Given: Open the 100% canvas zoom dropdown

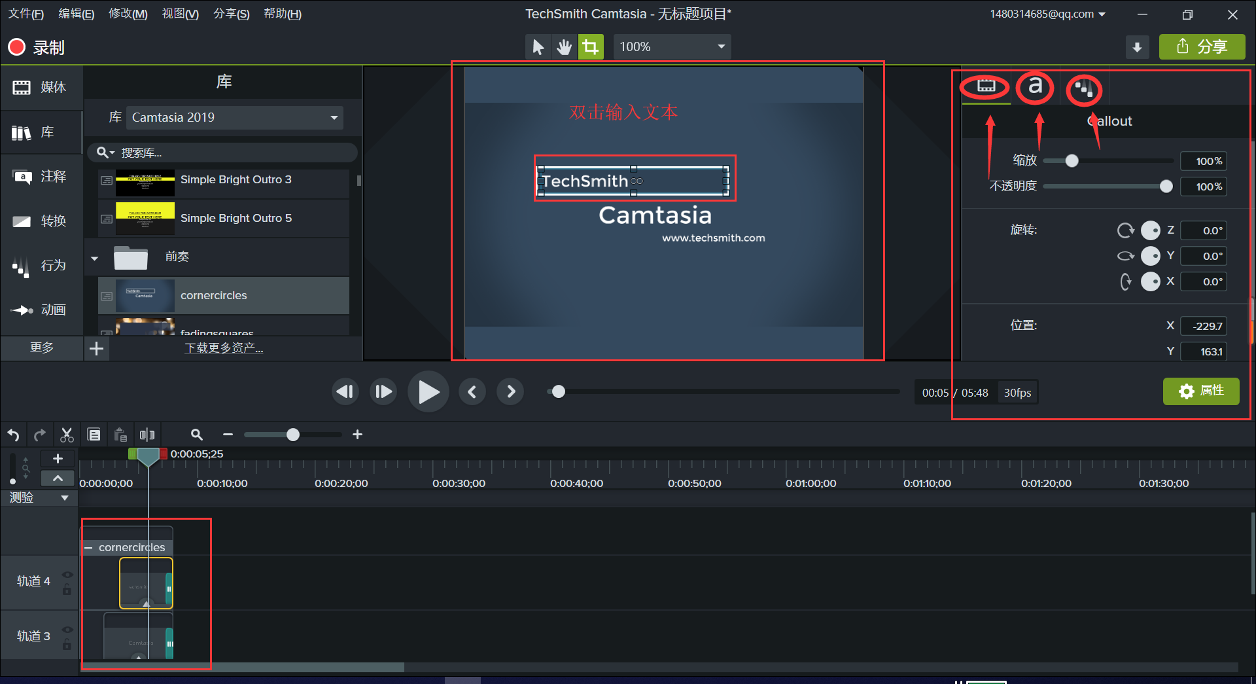Looking at the screenshot, I should tap(672, 47).
